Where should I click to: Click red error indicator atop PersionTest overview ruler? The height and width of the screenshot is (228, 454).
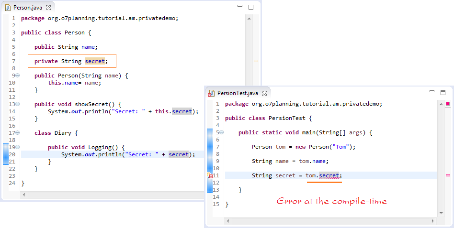point(448,104)
